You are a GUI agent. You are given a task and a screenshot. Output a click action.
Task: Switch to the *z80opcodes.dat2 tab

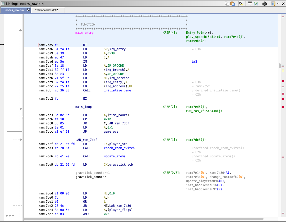click(47, 10)
